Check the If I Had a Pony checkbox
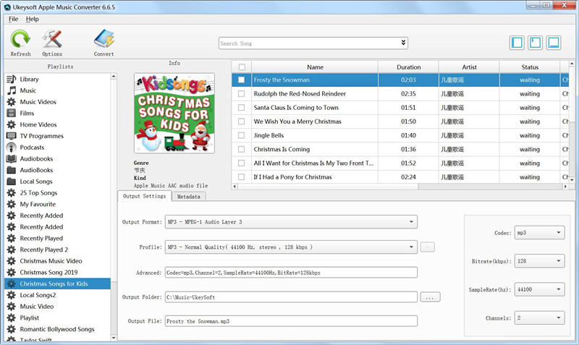579x345 pixels. [242, 177]
